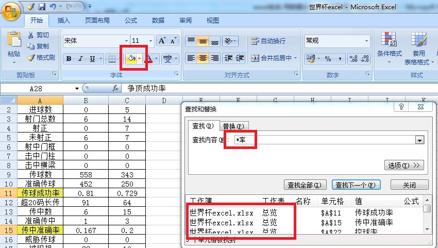438x248 pixels.
Task: Click the Increase Font Size icon
Action: [162, 41]
